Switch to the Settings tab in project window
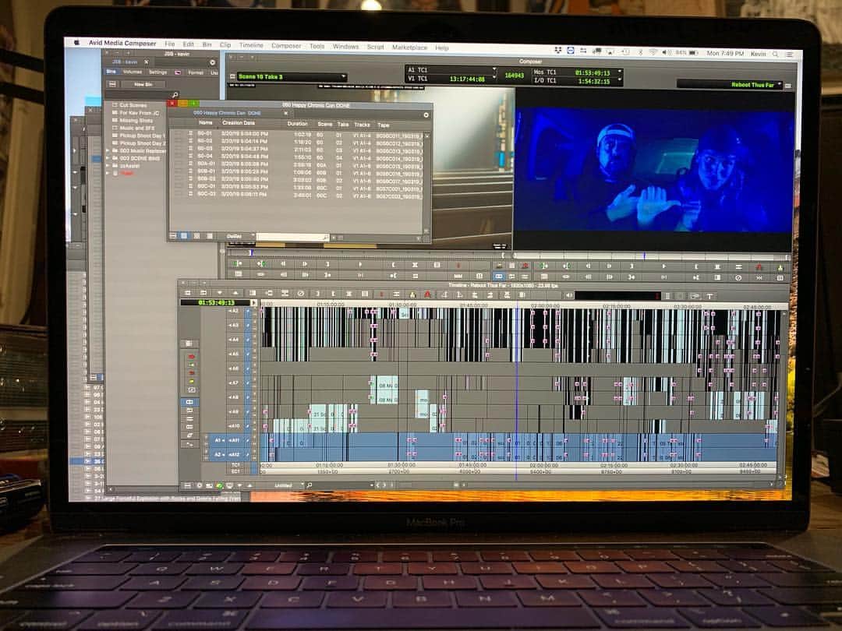This screenshot has width=842, height=631. (157, 72)
